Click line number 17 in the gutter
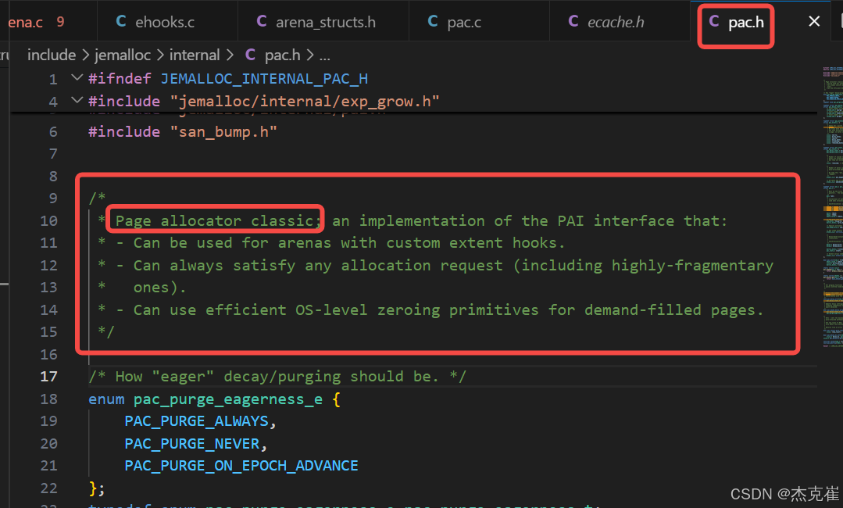Image resolution: width=843 pixels, height=508 pixels. [48, 376]
